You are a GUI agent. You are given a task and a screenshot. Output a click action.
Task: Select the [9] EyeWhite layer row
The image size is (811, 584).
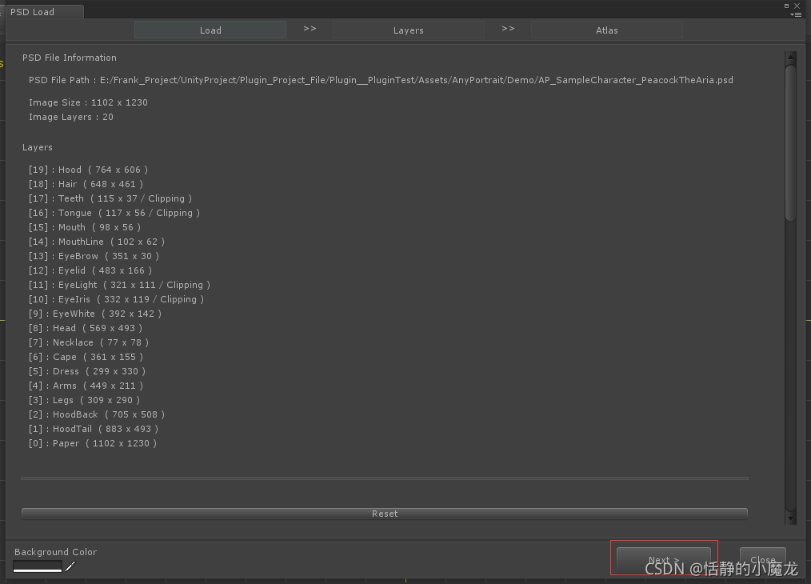tap(95, 314)
